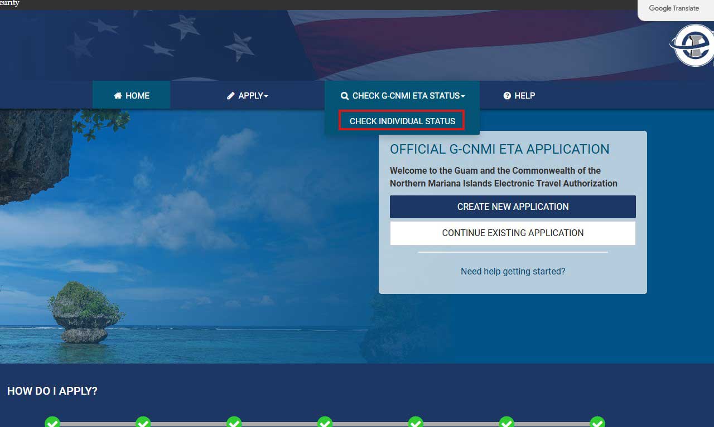The width and height of the screenshot is (714, 427).
Task: Open the APPLY dropdown menu
Action: click(248, 96)
